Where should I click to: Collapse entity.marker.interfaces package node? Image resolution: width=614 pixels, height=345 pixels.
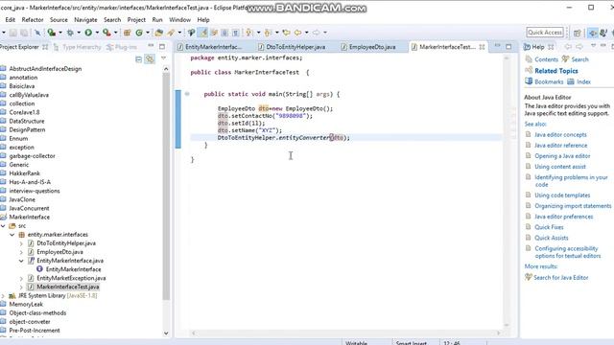pyautogui.click(x=12, y=235)
